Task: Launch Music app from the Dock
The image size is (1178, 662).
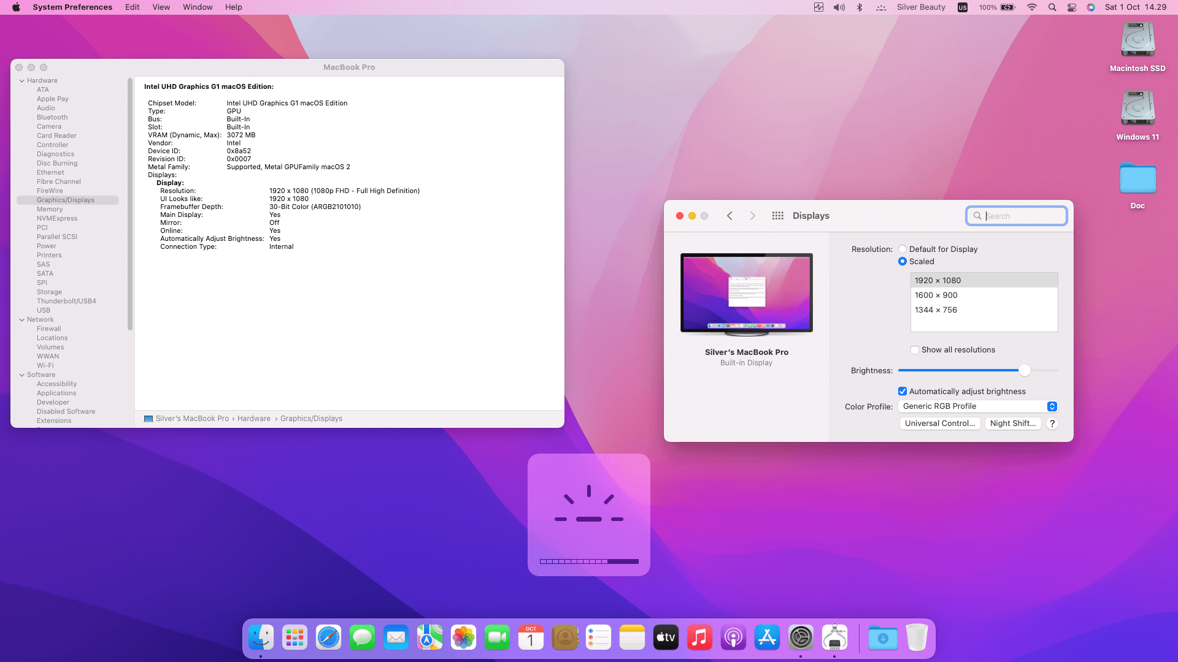Action: 699,638
